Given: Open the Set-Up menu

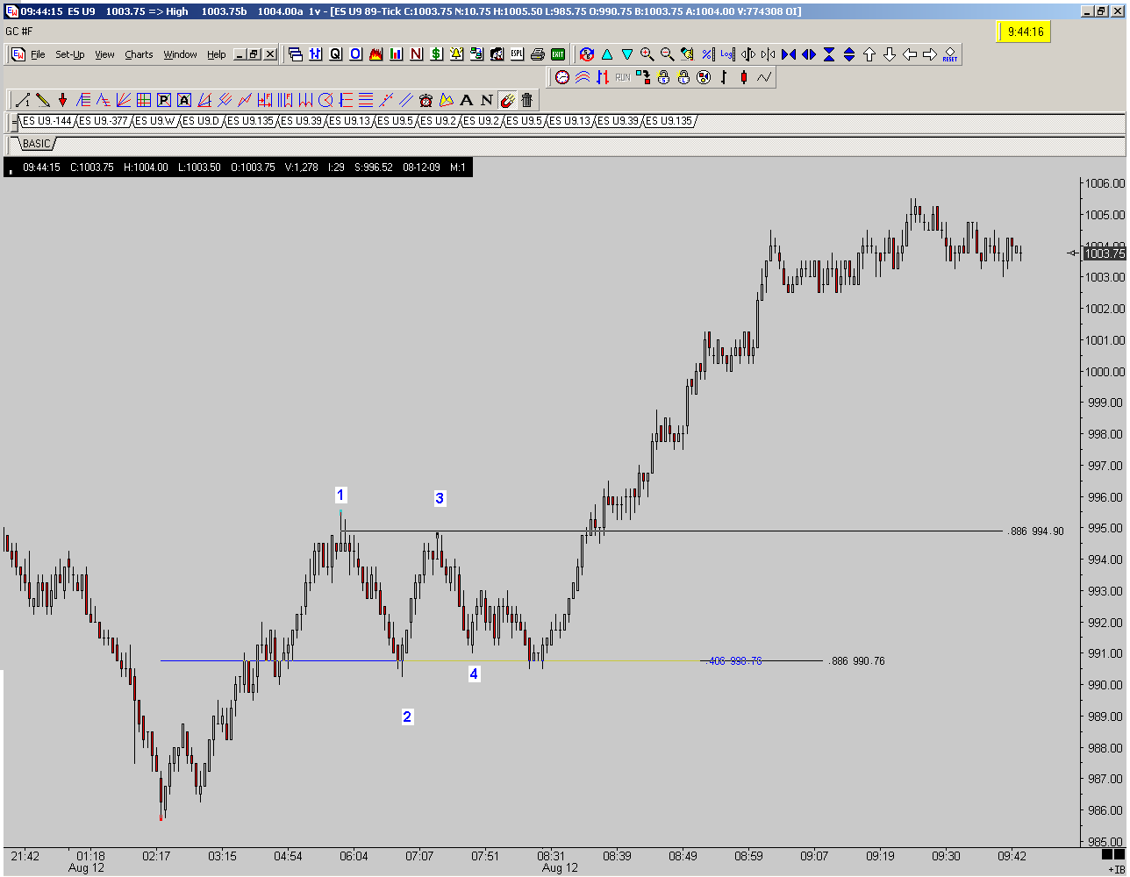Looking at the screenshot, I should tap(70, 54).
